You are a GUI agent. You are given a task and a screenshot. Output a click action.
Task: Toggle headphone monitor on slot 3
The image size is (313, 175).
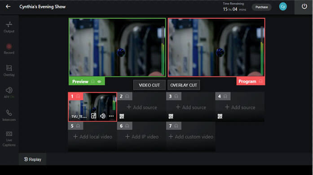pos(176,96)
